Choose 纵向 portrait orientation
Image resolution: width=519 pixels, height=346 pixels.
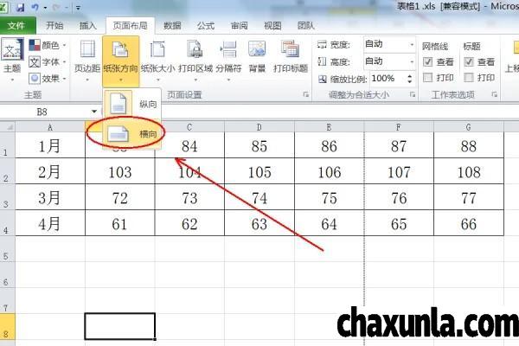[132, 104]
